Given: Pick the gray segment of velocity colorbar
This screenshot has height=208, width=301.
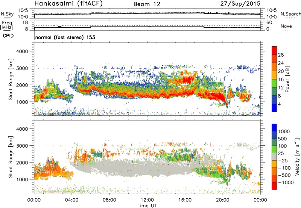Looking at the screenshot, I should coord(274,157).
